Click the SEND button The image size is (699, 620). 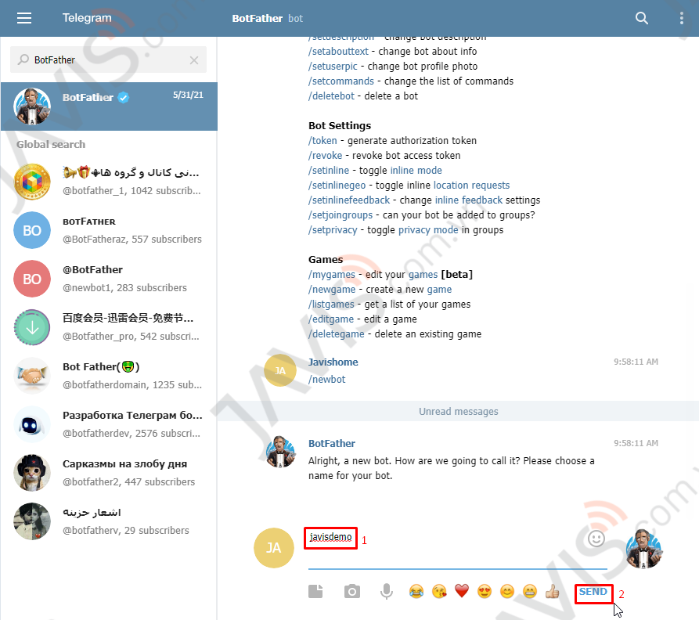(x=593, y=592)
